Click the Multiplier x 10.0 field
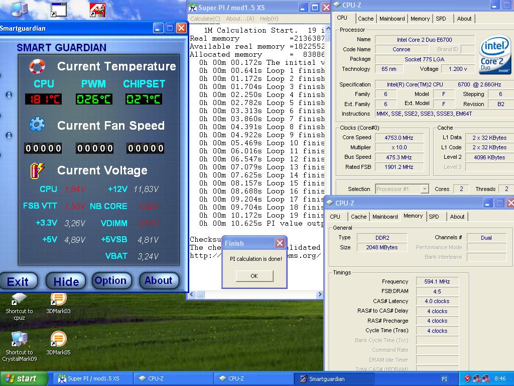 point(399,147)
